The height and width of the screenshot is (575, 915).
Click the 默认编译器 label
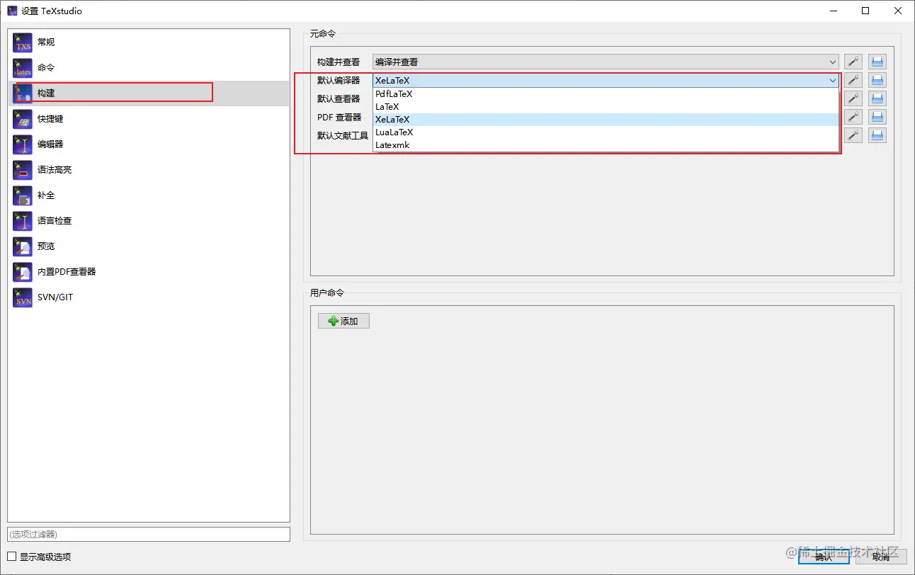(339, 81)
